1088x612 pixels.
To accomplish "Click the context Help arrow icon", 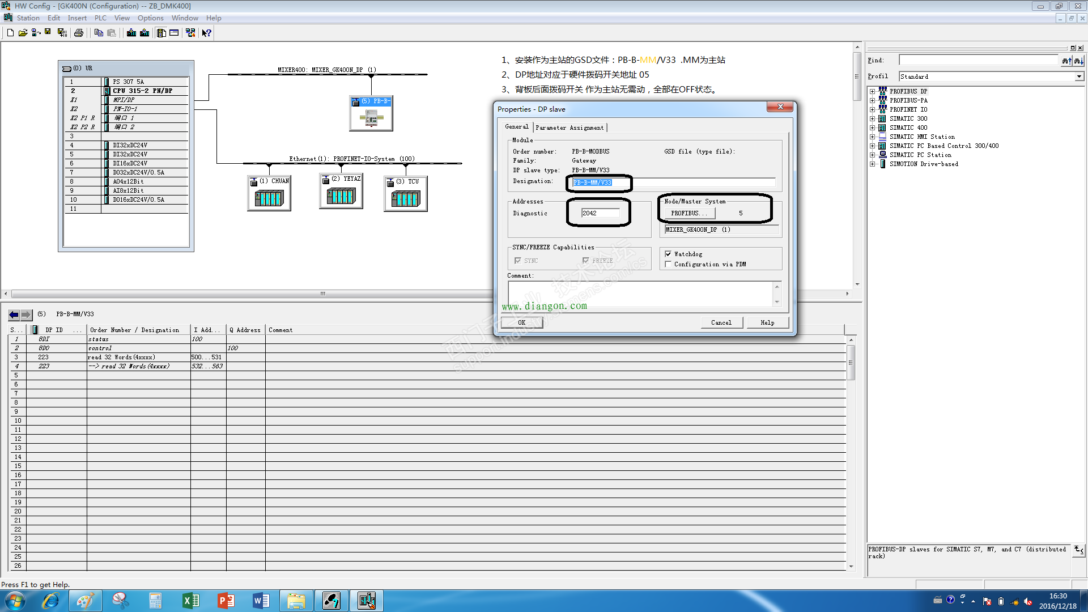I will click(207, 33).
